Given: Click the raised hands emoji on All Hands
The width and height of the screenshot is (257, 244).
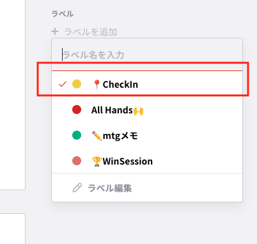Looking at the screenshot, I should 138,110.
